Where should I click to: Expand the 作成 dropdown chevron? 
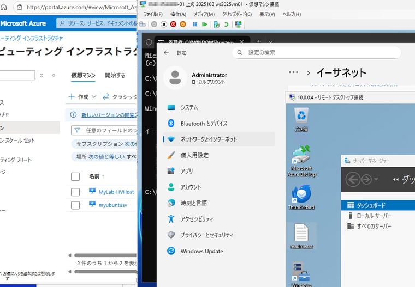pyautogui.click(x=94, y=96)
